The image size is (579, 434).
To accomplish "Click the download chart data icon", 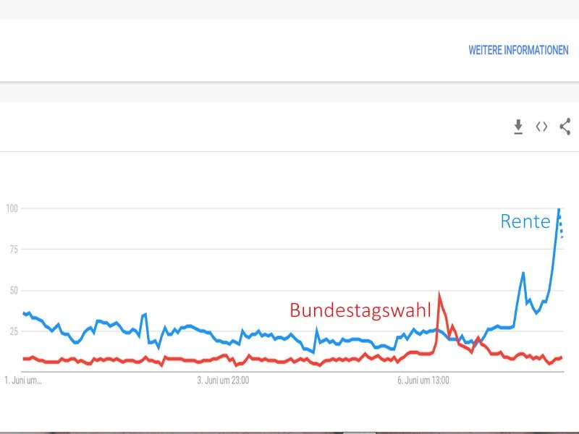I will [518, 127].
